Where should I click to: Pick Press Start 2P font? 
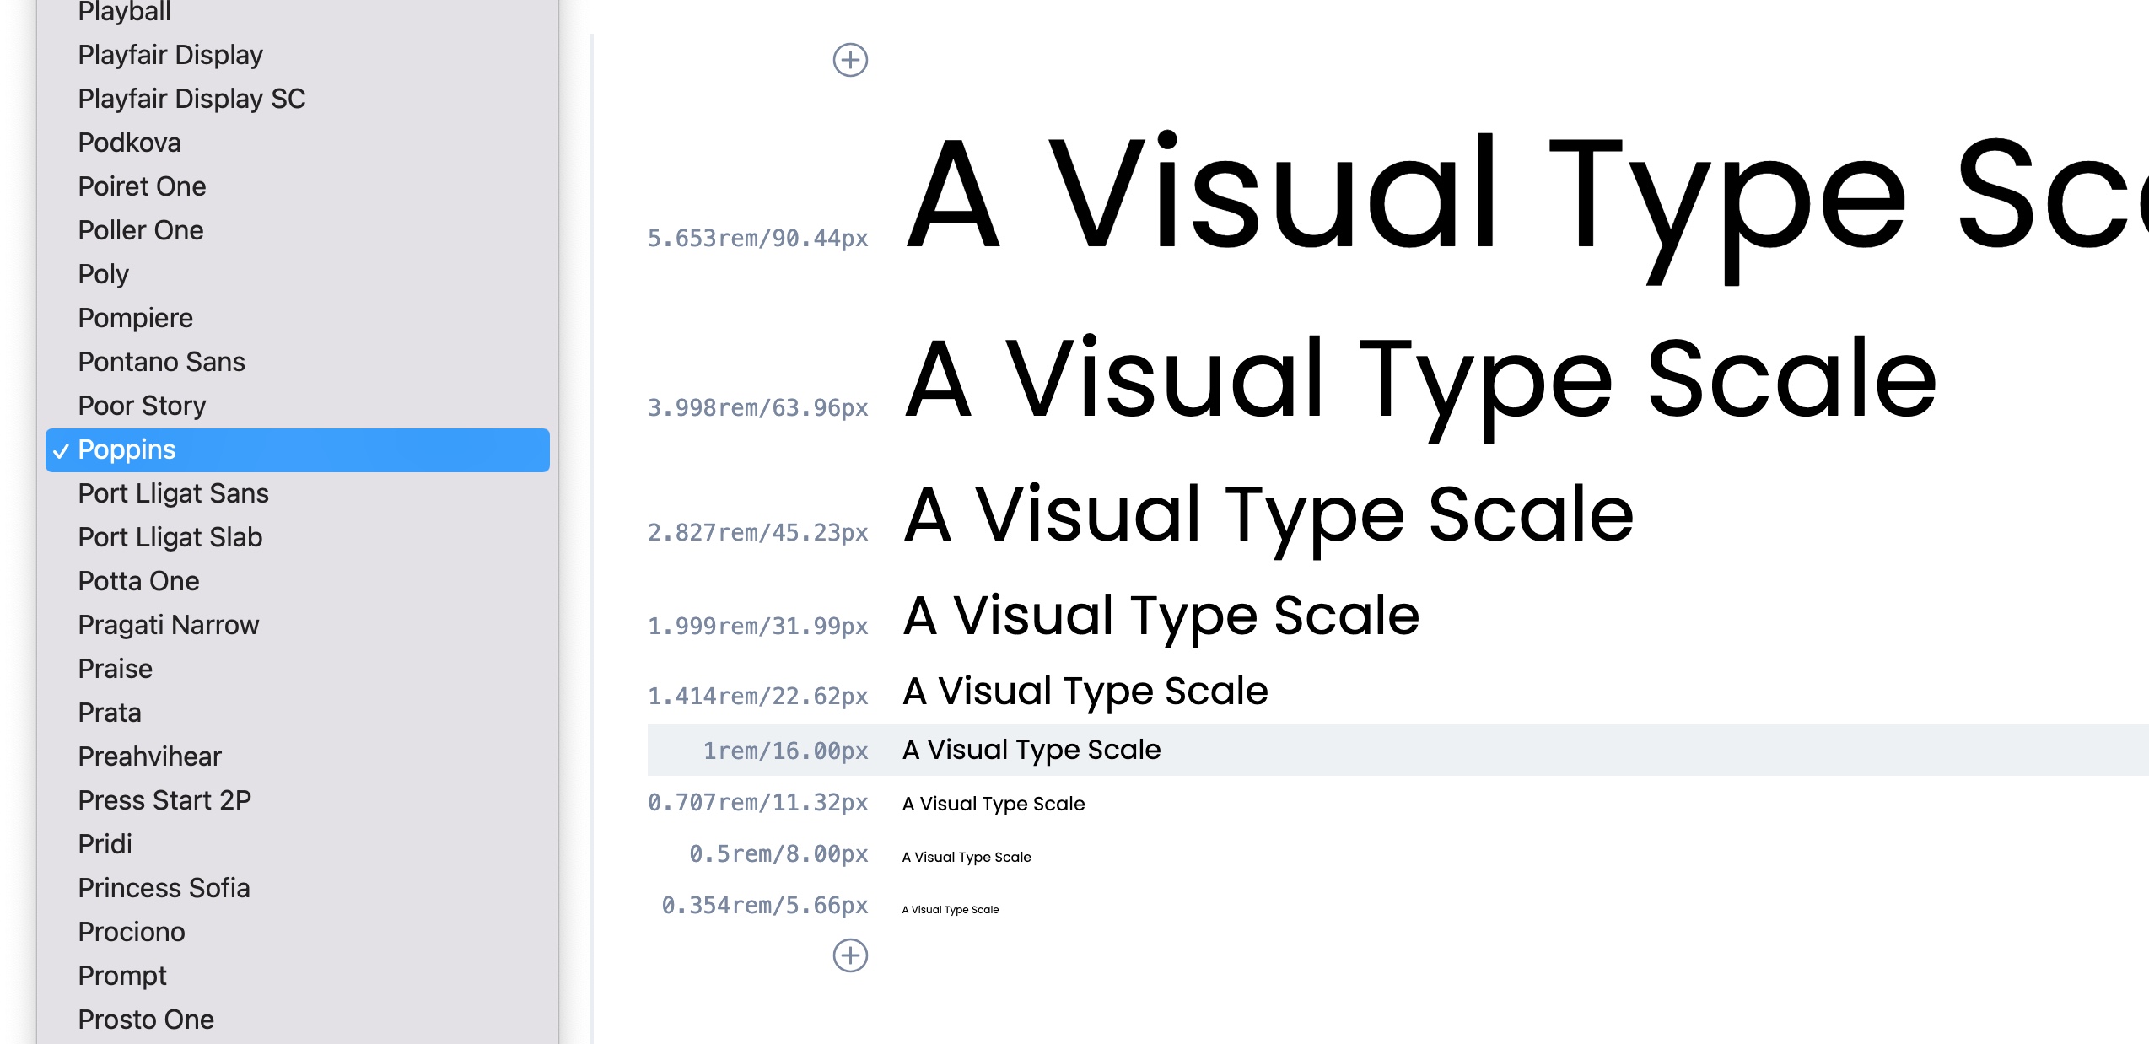tap(164, 800)
